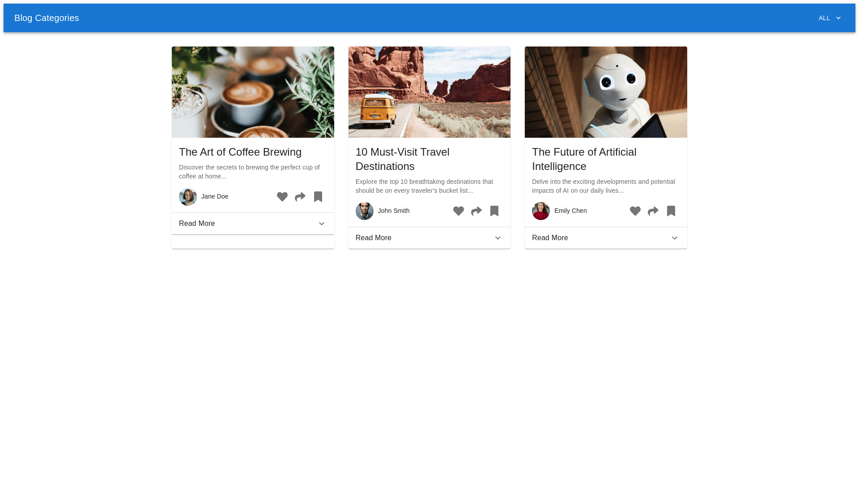Viewport: 859px width, 483px height.
Task: Share the Future of AI post
Action: pyautogui.click(x=653, y=211)
